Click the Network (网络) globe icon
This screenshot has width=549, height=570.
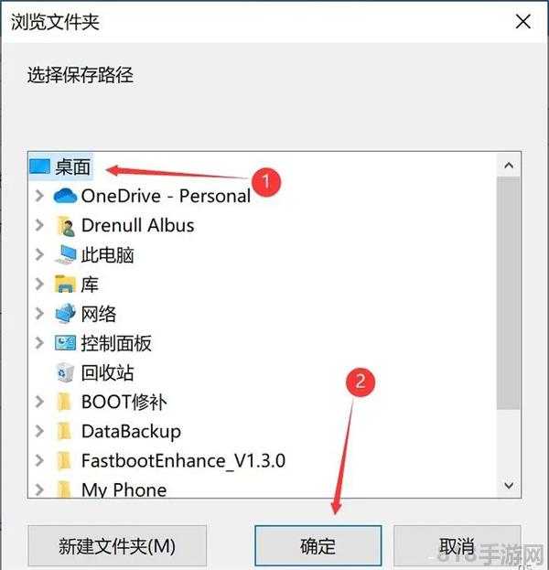(66, 314)
